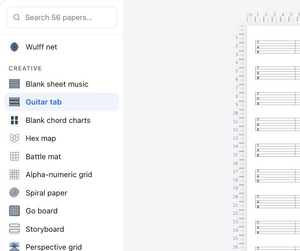This screenshot has width=300, height=251.
Task: Choose Alpha-numeric grid paper
Action: click(61, 175)
